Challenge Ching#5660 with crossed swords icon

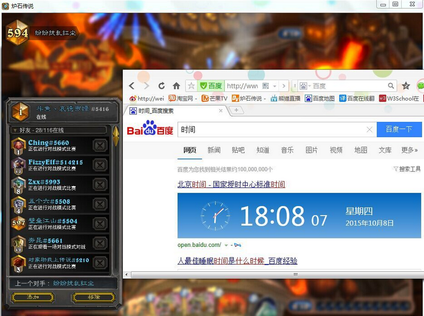pos(100,145)
